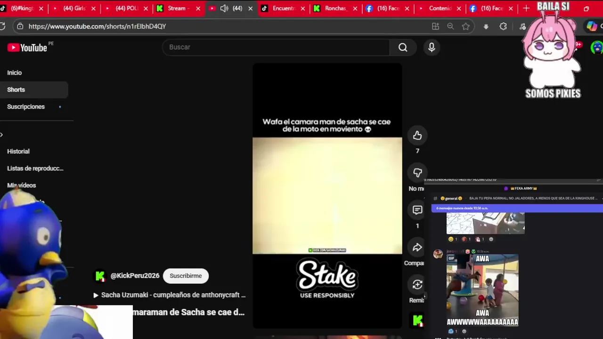
Task: Click the browser address bar URL
Action: 97,26
